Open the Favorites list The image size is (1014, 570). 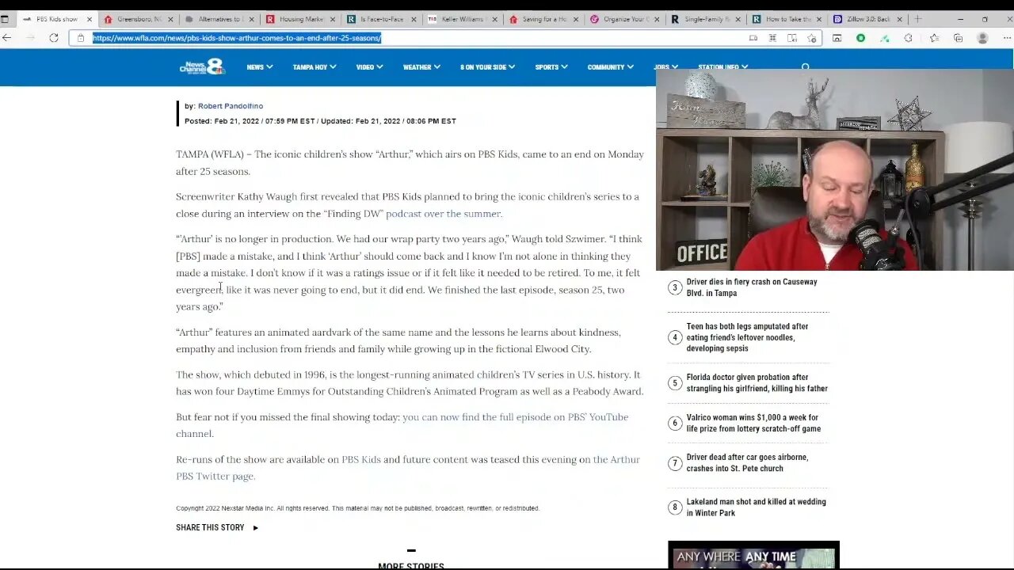[x=934, y=38]
